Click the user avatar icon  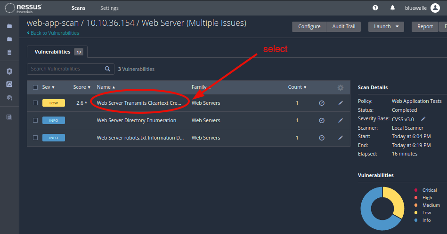pos(435,8)
